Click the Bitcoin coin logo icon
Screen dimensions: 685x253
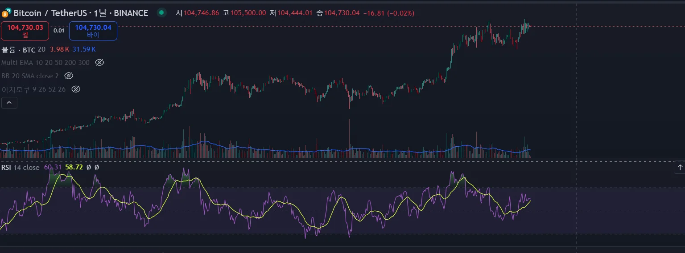click(x=7, y=13)
